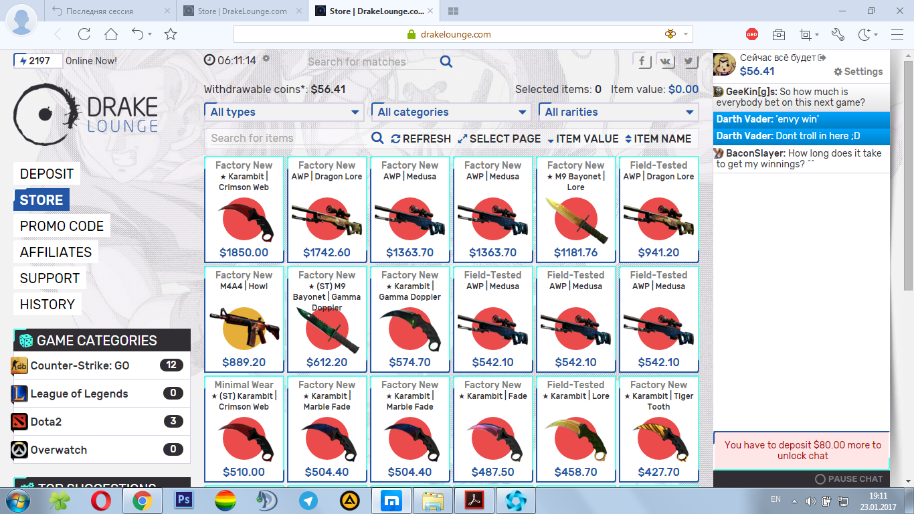Click the AdBlock icon in browser toolbar
This screenshot has width=914, height=514.
752,34
